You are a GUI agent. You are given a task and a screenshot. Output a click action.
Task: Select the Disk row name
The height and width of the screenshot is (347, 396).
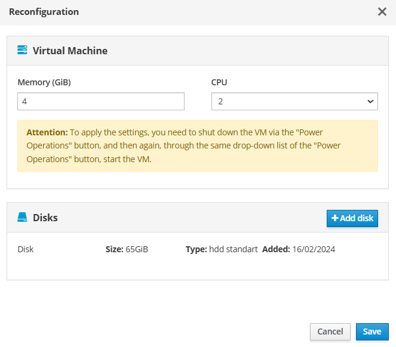(26, 249)
